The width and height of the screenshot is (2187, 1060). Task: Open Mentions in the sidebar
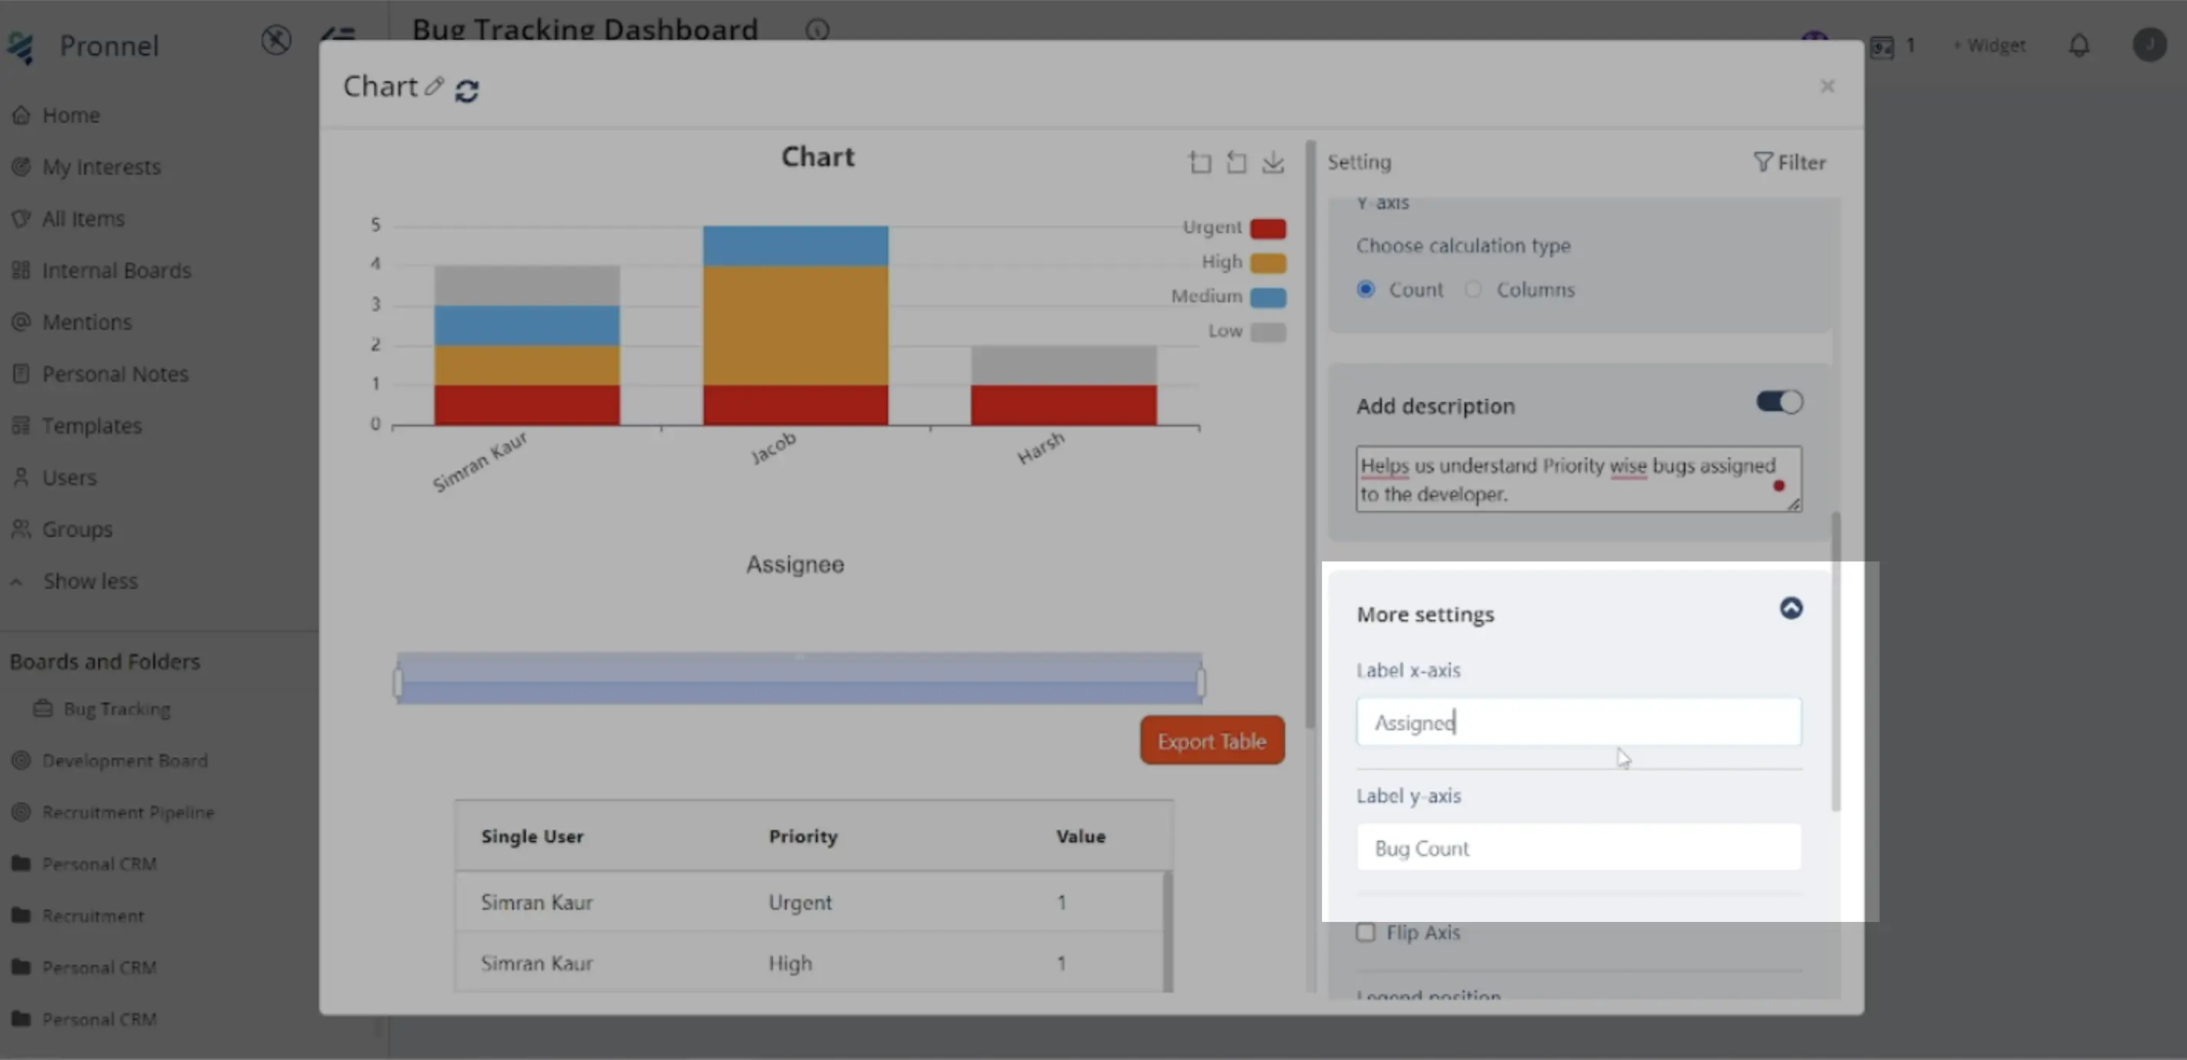pos(87,322)
